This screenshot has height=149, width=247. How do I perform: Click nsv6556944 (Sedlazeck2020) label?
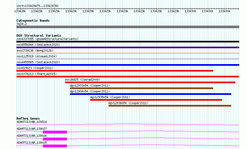click(38, 45)
